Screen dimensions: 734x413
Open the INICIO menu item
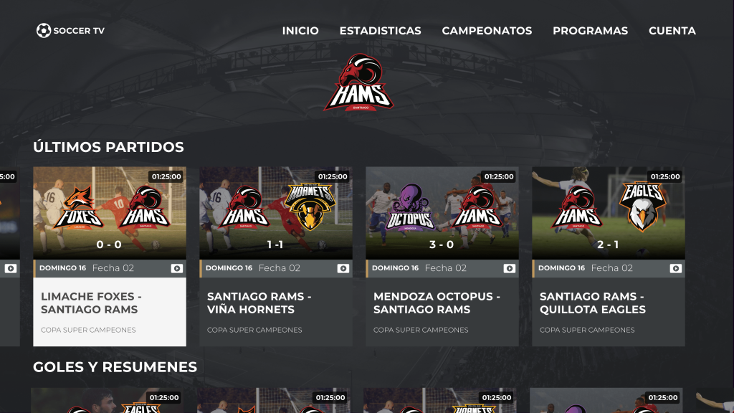tap(300, 30)
